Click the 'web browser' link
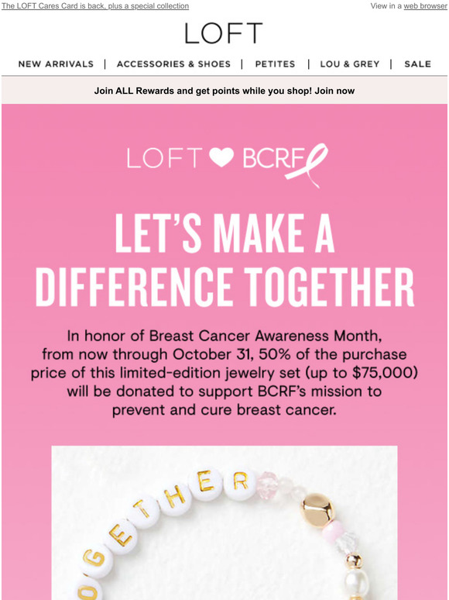This screenshot has height=600, width=449. [425, 6]
